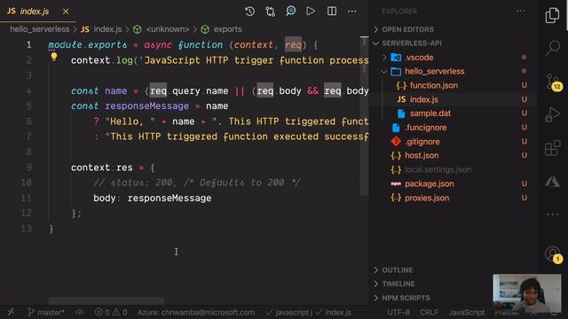Split the editor with the split icon
The height and width of the screenshot is (319, 568).
(331, 12)
